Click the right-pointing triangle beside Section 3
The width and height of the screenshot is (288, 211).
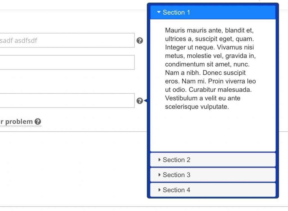(159, 175)
